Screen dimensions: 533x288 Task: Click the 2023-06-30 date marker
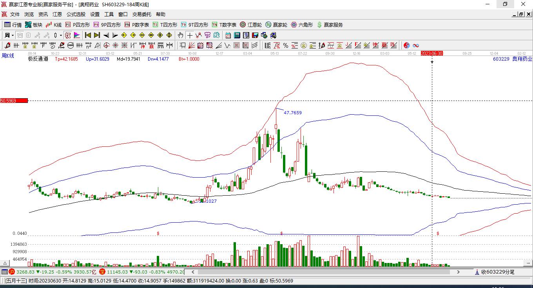[x=432, y=53]
